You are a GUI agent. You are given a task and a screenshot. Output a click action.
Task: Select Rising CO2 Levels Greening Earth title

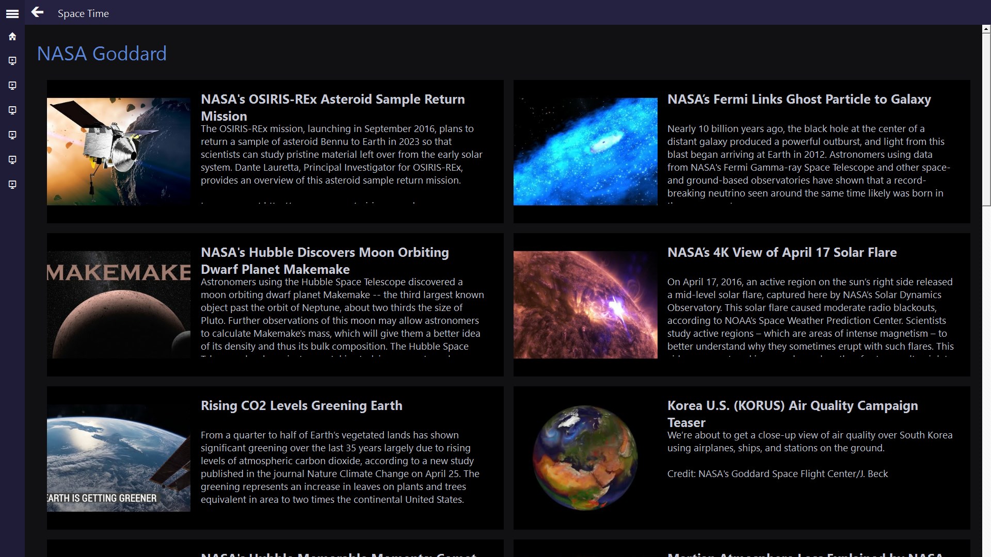(x=301, y=406)
